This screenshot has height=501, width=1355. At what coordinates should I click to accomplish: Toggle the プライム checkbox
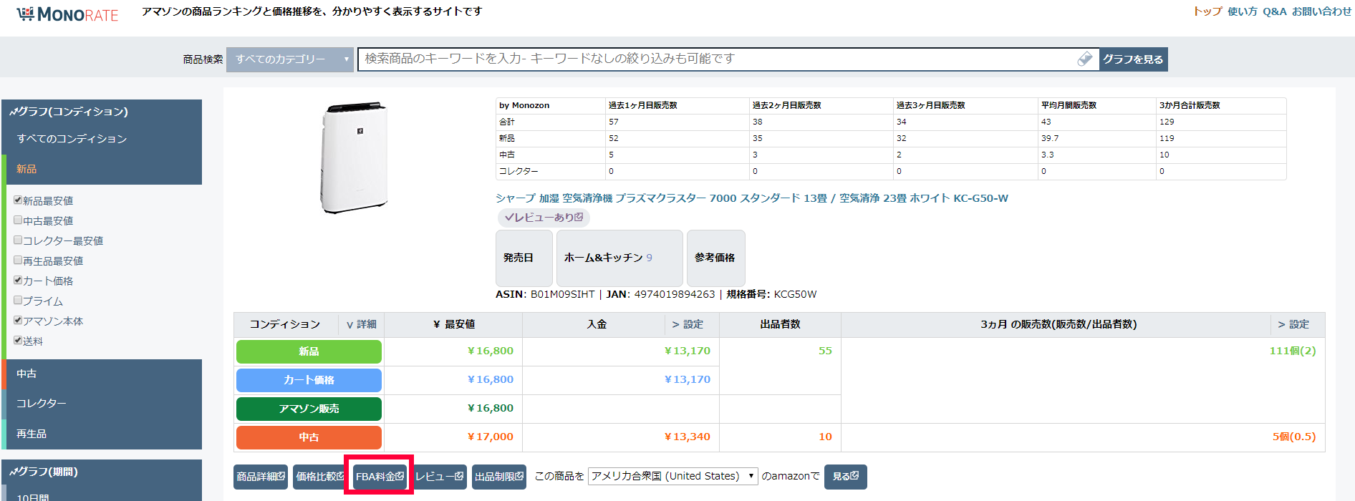[x=18, y=301]
